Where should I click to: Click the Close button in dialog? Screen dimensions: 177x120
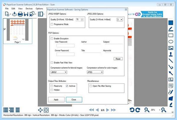[x=74, y=100]
